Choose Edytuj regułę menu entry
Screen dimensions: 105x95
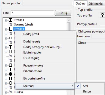[x=45, y=52]
